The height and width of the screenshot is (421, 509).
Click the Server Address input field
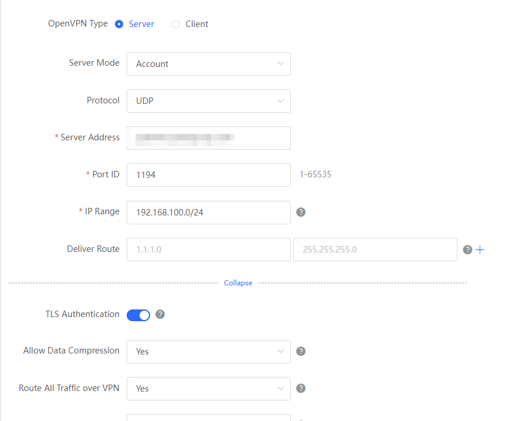208,138
